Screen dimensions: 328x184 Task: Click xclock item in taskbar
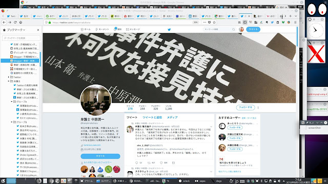[x=184, y=181]
